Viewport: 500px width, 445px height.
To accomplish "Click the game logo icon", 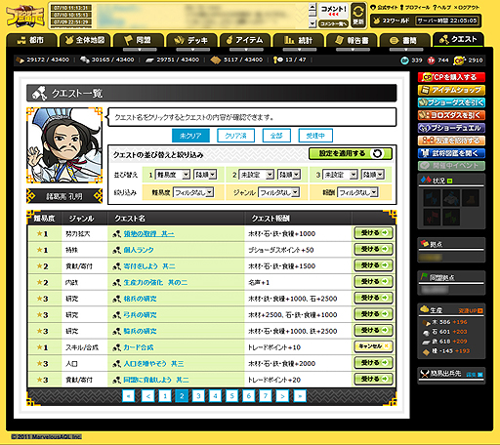I will [x=25, y=17].
